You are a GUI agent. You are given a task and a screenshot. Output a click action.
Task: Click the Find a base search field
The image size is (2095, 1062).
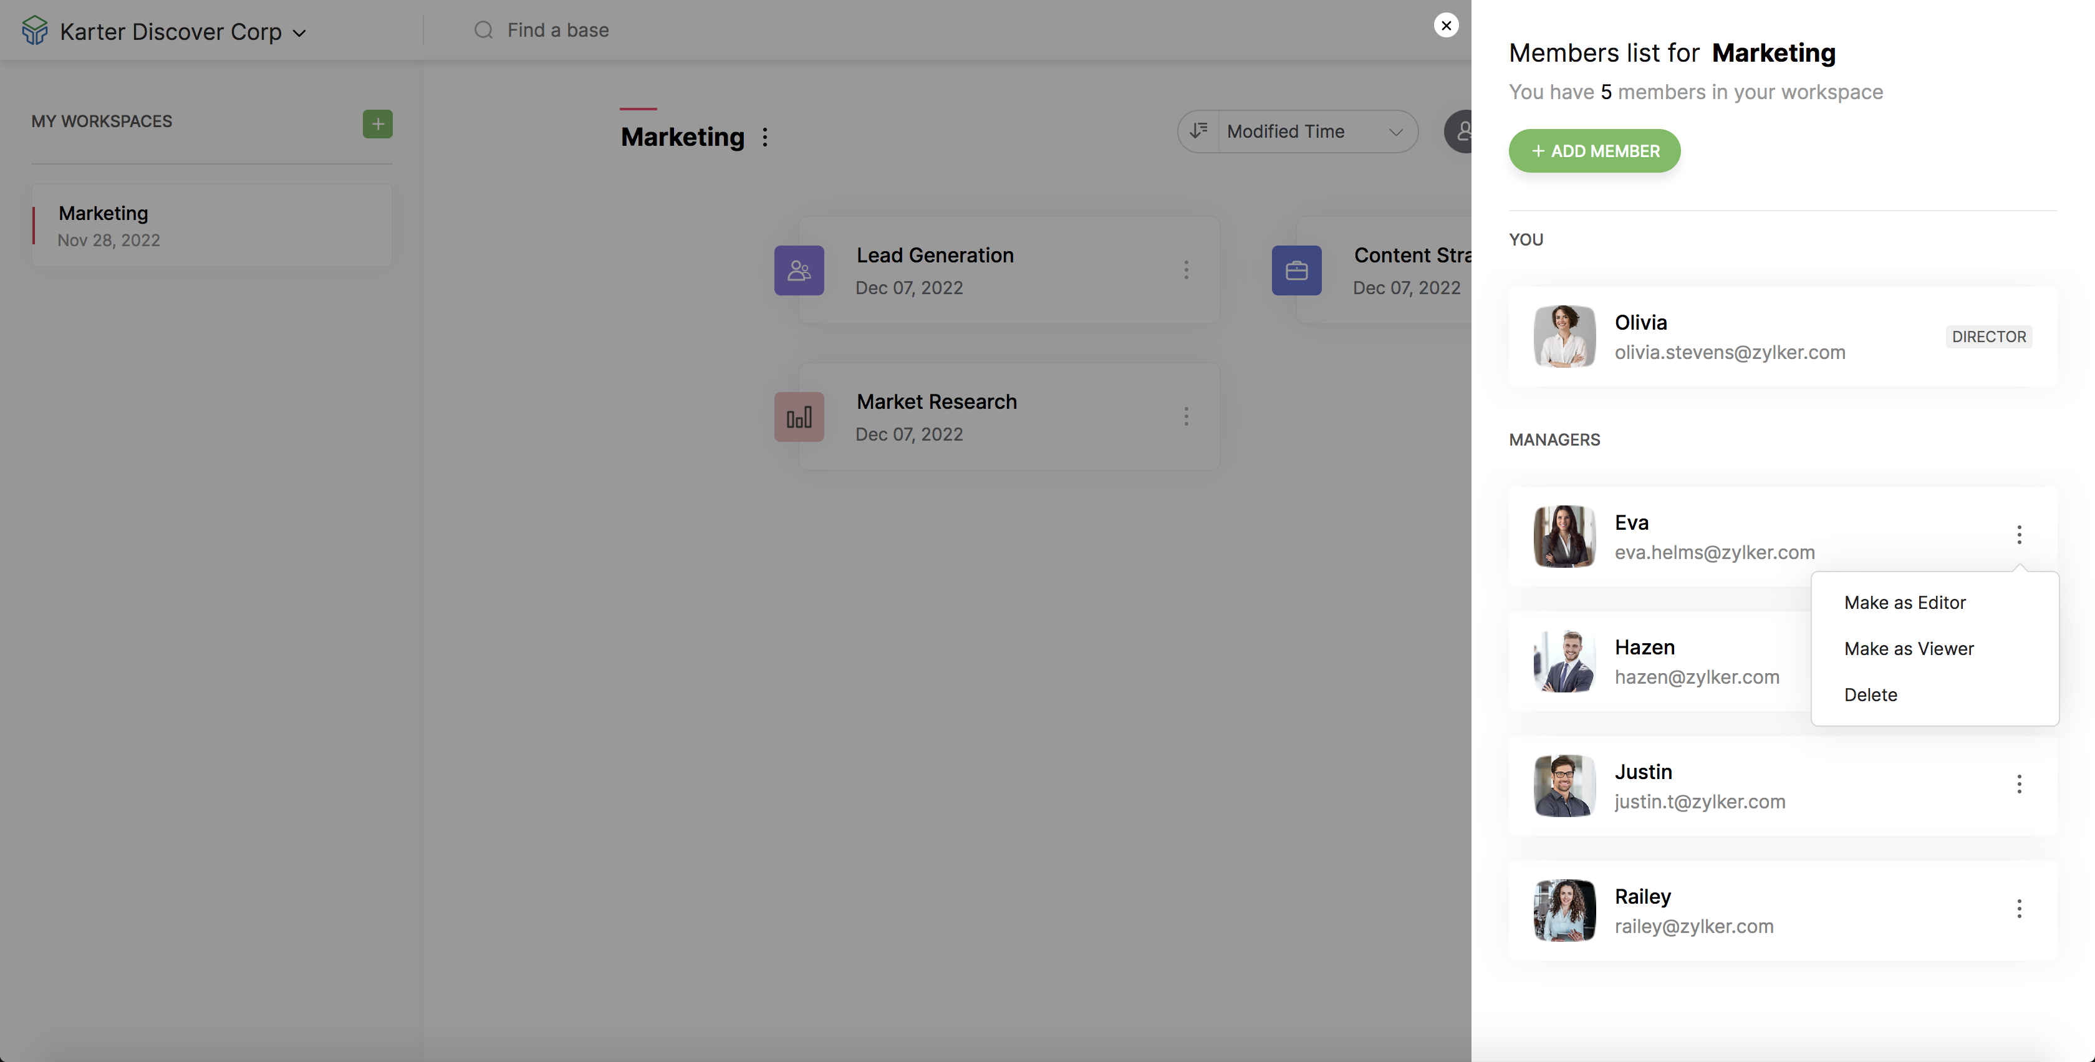[x=558, y=30]
